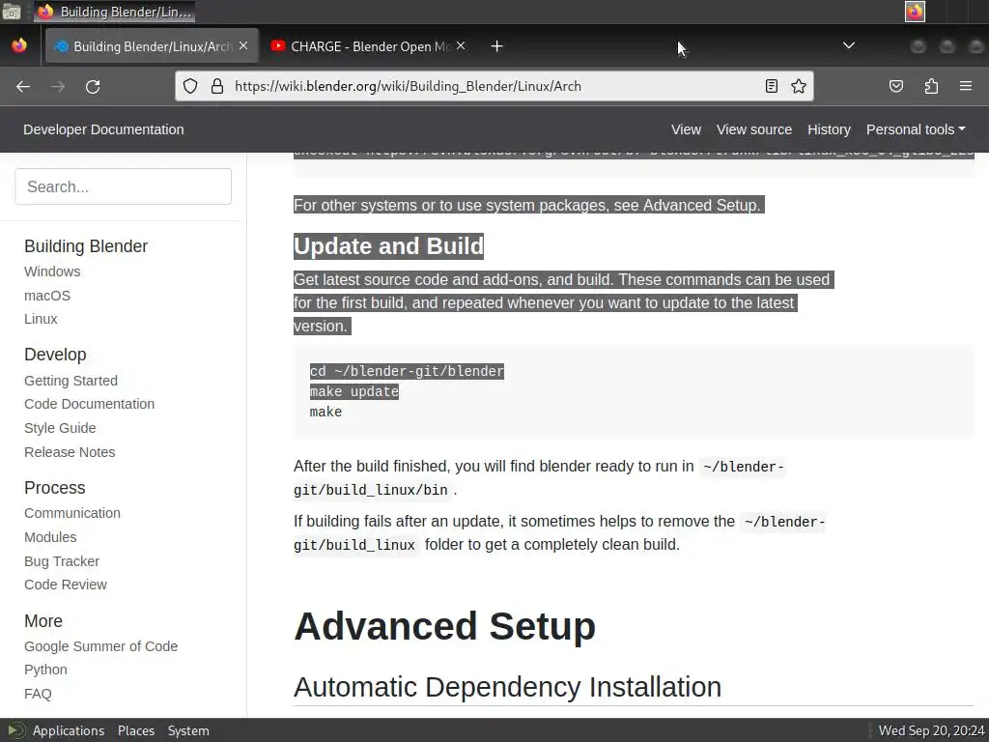Open the Places menu in the panel

(135, 730)
